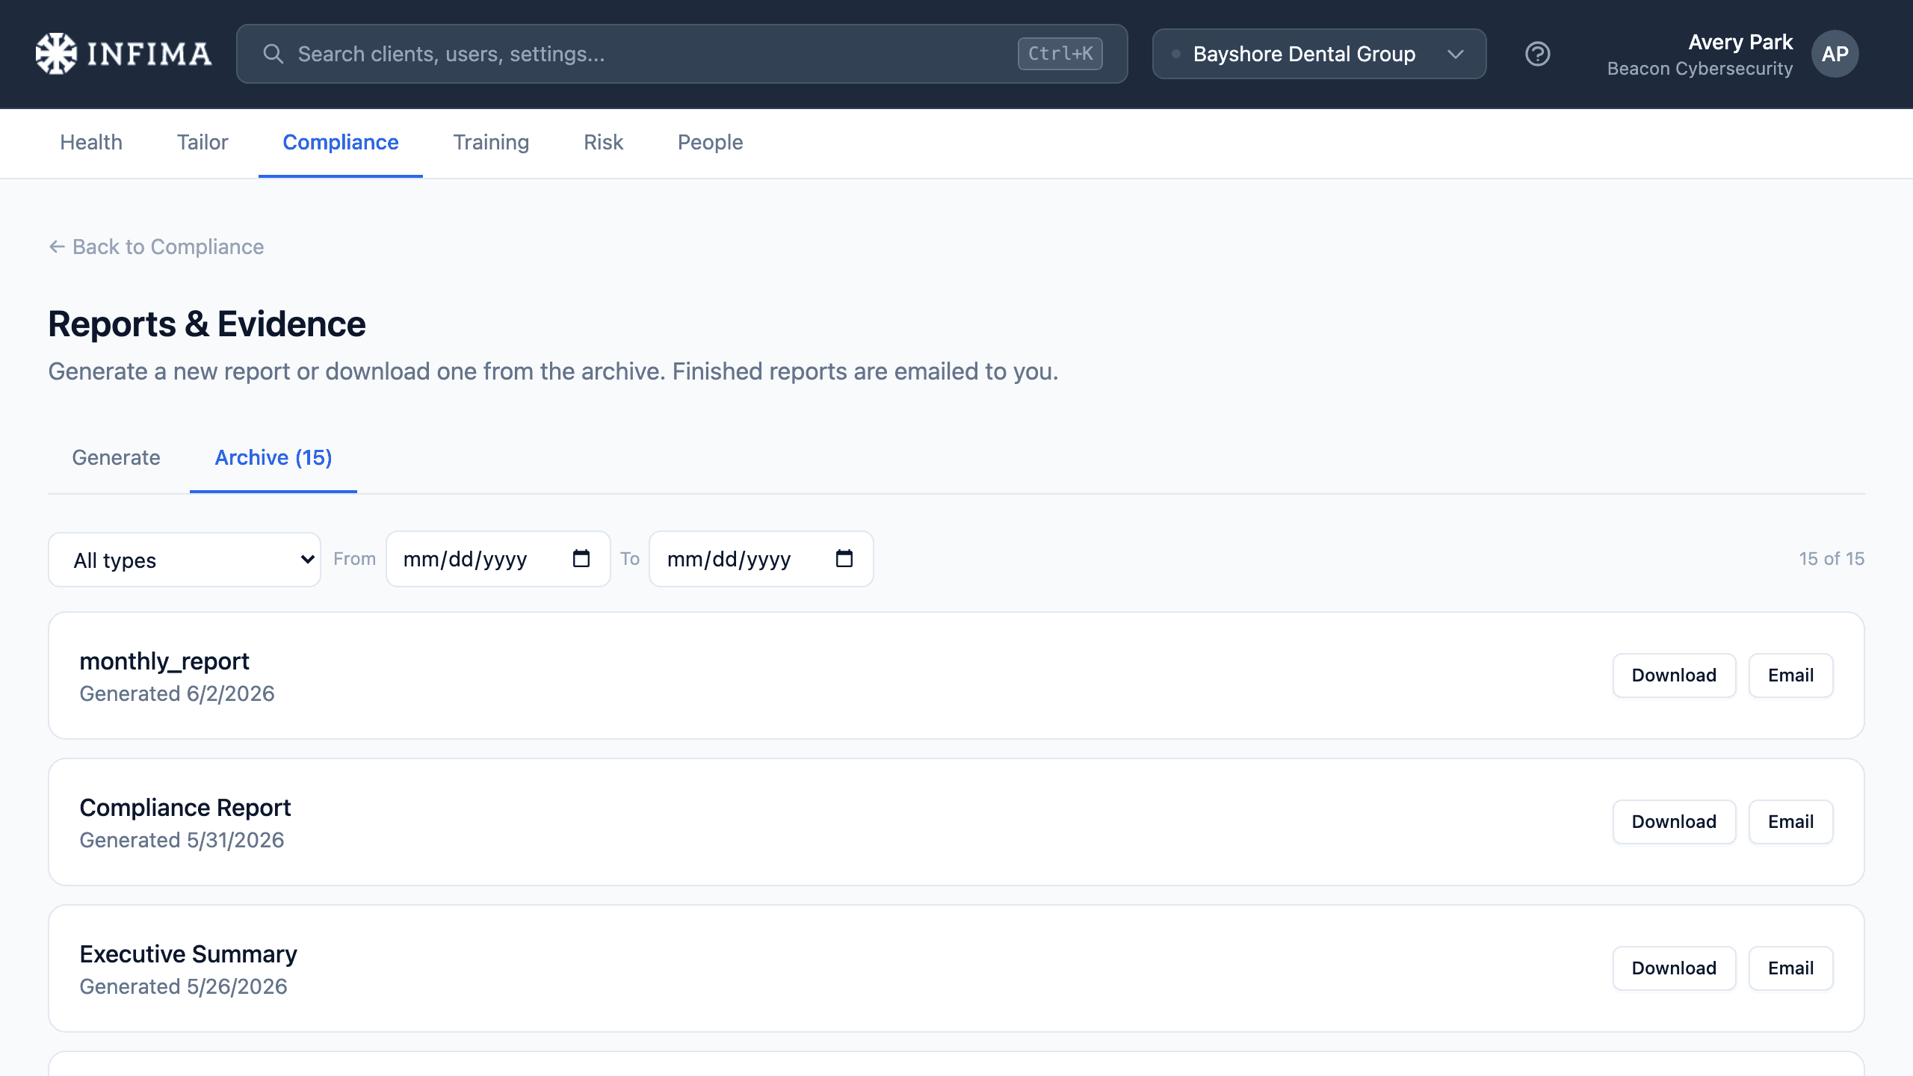The height and width of the screenshot is (1076, 1913).
Task: Select the Compliance tab
Action: point(341,142)
